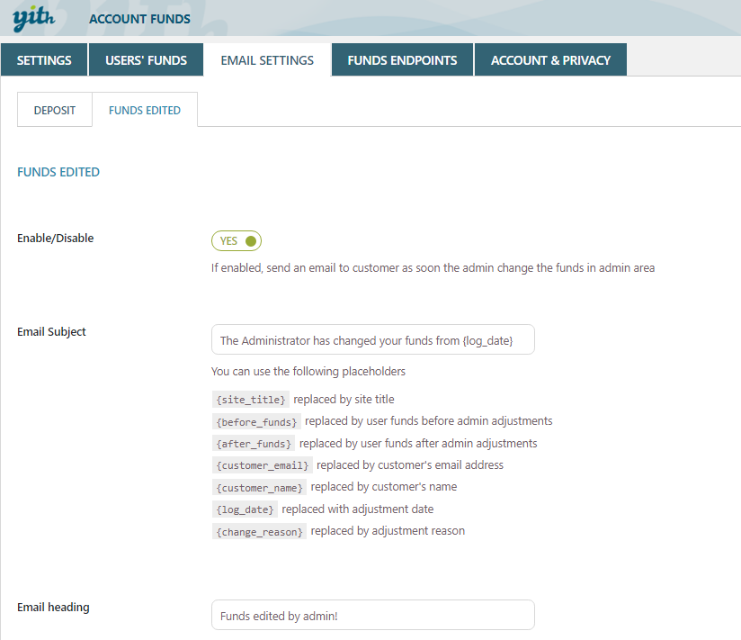Open the Settings tab
741x640 pixels.
pos(44,60)
